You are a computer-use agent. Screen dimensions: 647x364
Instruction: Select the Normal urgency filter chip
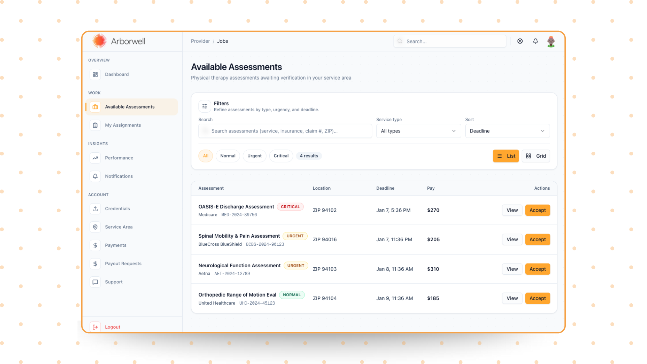[x=228, y=156]
